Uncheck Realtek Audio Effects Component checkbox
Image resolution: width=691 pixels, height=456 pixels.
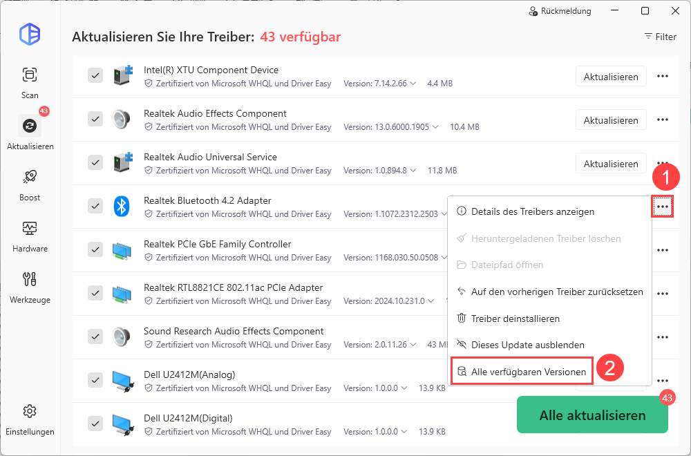point(95,119)
